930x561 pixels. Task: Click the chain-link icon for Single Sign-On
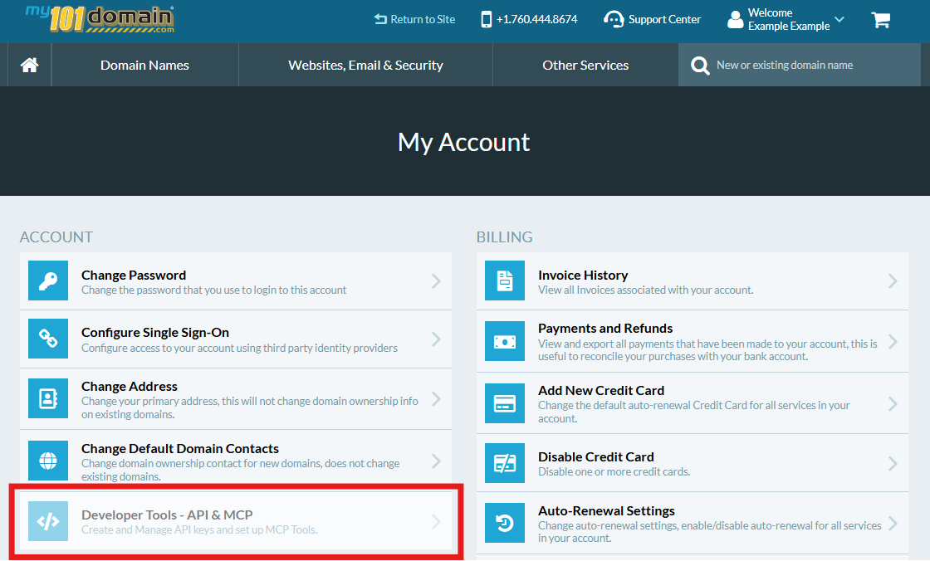point(47,339)
